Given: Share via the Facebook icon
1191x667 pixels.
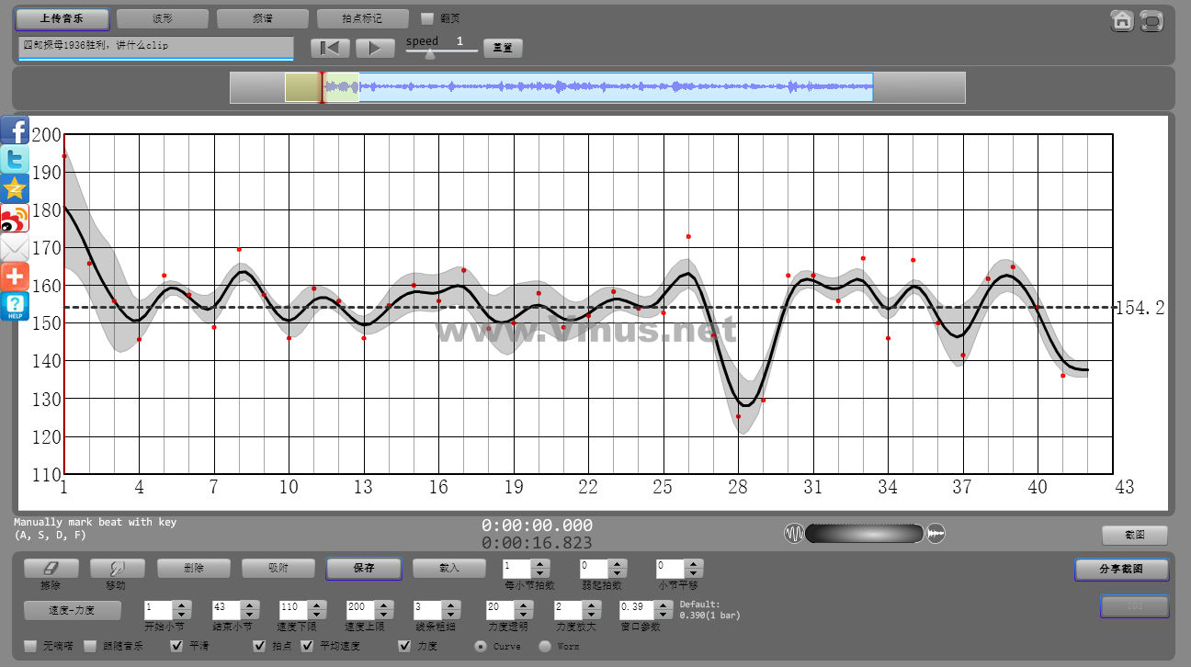Looking at the screenshot, I should point(15,130).
